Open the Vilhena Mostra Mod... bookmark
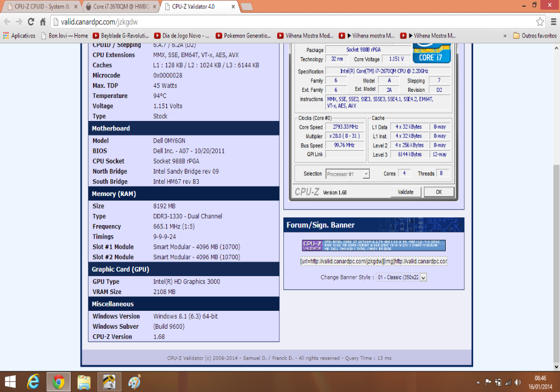The image size is (560, 392). 305,36
